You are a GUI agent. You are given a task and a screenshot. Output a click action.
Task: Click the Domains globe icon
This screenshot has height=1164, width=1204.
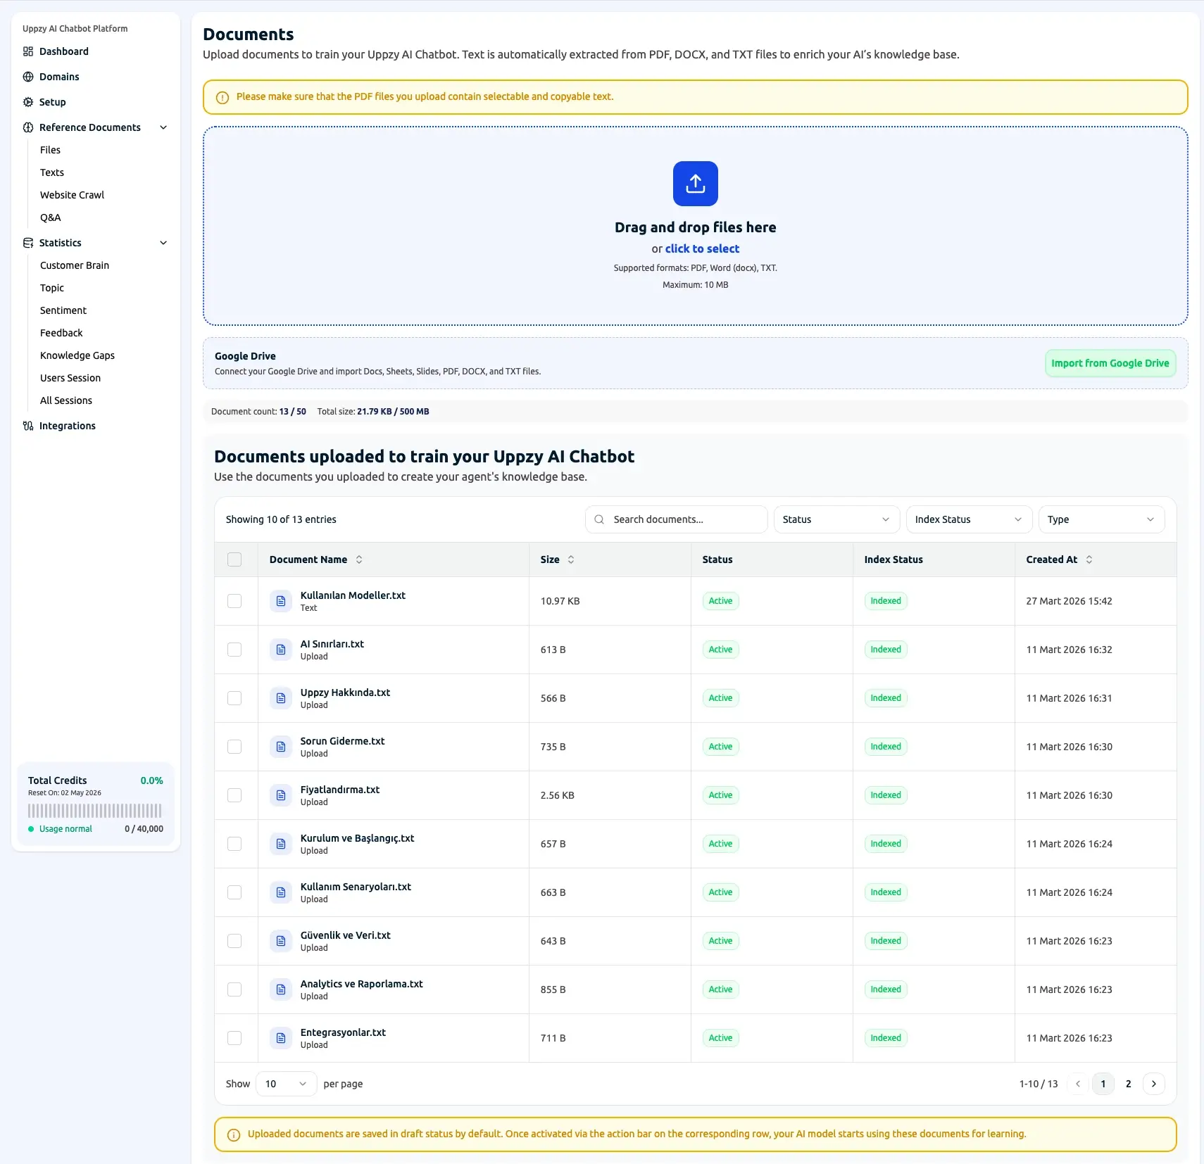pyautogui.click(x=28, y=77)
